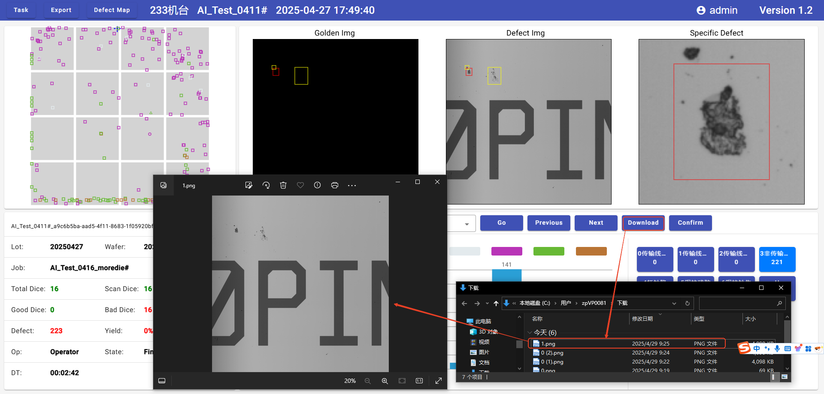Print the image from Photos toolbar
The width and height of the screenshot is (824, 394).
335,185
